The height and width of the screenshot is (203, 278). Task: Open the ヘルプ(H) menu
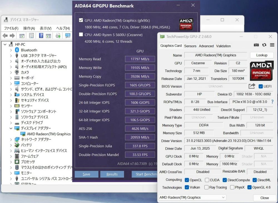click(63, 28)
